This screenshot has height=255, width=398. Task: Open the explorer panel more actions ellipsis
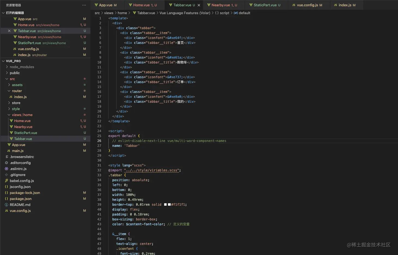point(84,5)
